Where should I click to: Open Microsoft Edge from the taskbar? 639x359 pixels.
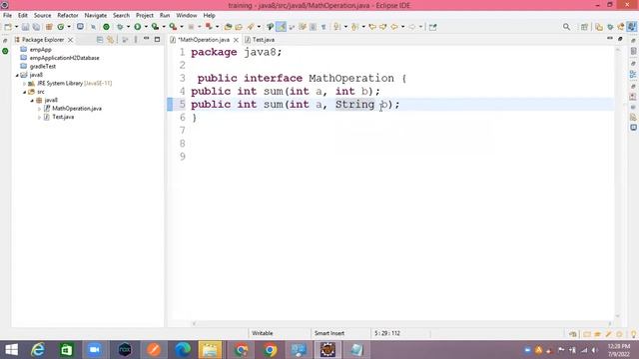[183, 350]
